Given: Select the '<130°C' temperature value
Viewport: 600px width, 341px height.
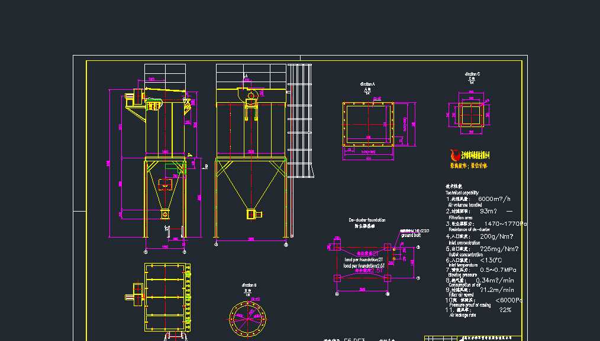Looking at the screenshot, I should pos(491,261).
